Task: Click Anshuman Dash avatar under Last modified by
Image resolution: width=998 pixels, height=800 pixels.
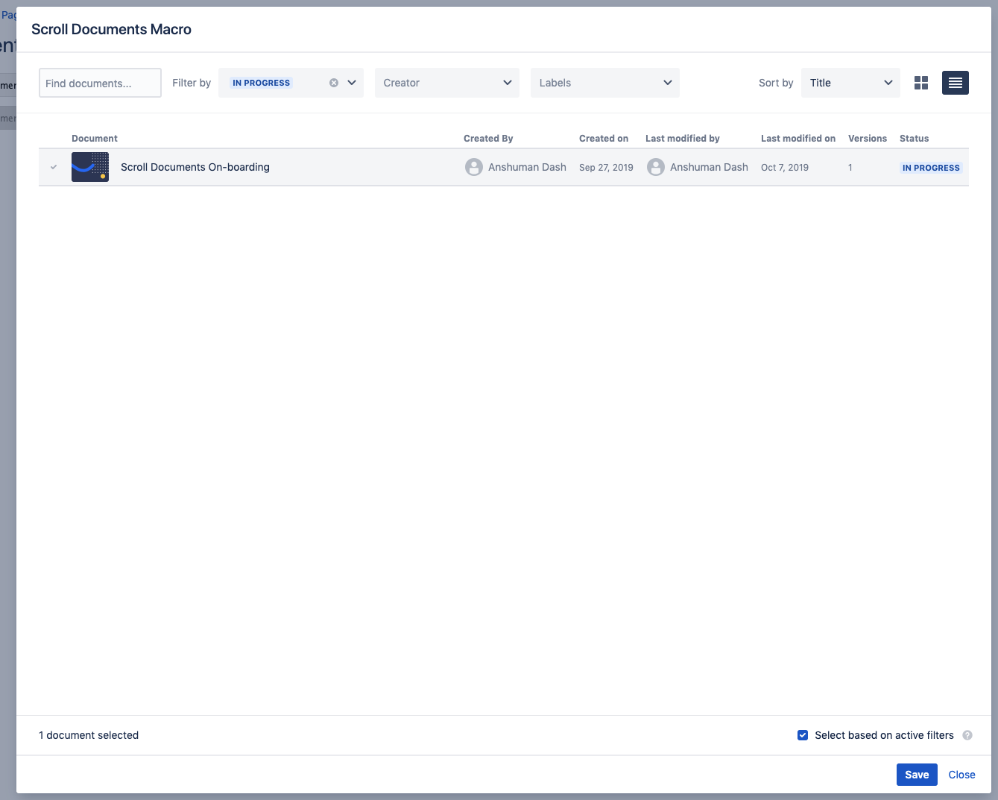Action: [656, 167]
